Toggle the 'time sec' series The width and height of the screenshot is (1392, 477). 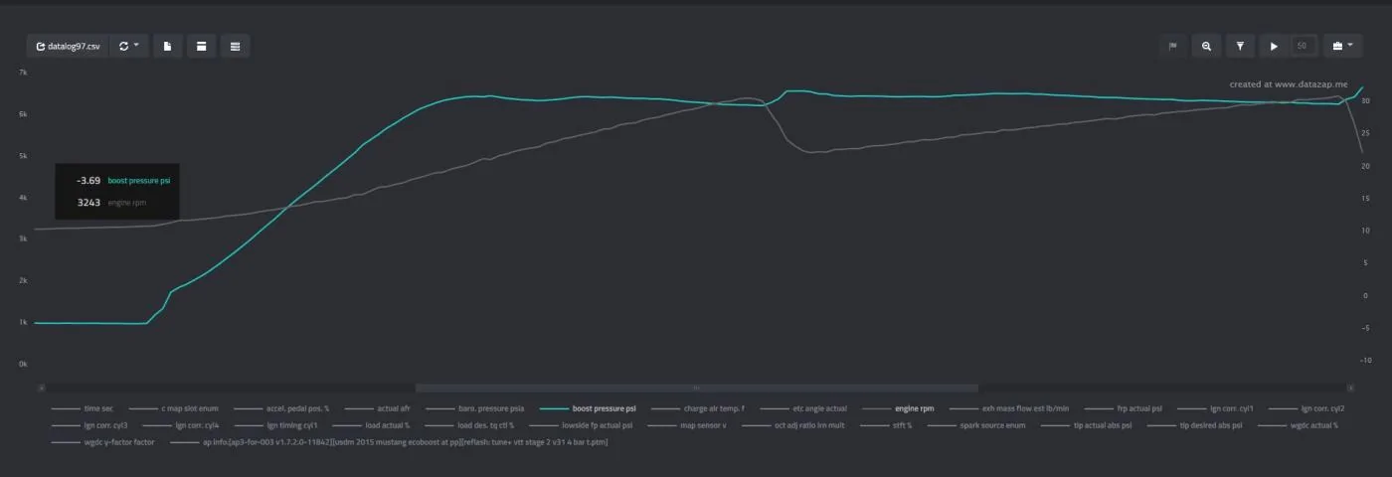click(x=83, y=408)
